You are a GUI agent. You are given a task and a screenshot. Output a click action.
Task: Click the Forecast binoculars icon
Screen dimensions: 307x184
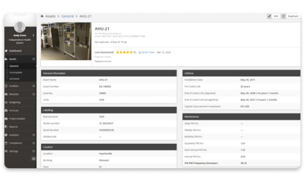click(x=6, y=111)
